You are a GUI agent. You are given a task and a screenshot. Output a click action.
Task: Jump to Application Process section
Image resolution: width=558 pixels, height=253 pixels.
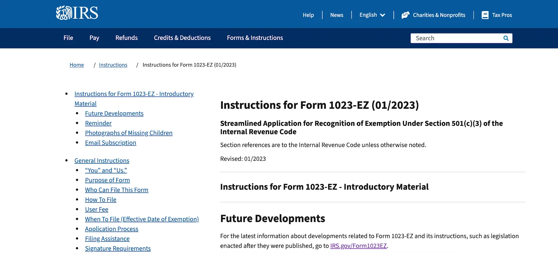112,229
